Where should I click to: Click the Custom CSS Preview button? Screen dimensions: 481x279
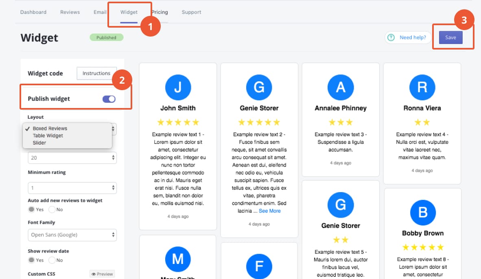(x=103, y=274)
